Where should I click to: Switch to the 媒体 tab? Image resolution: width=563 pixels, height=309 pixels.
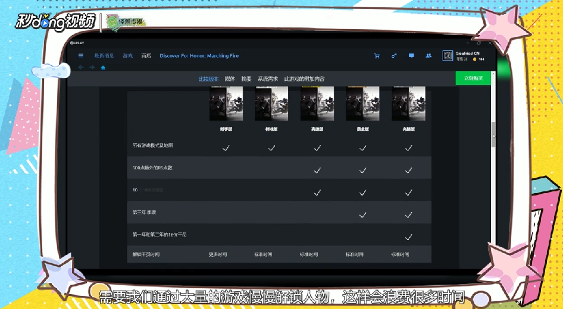230,79
